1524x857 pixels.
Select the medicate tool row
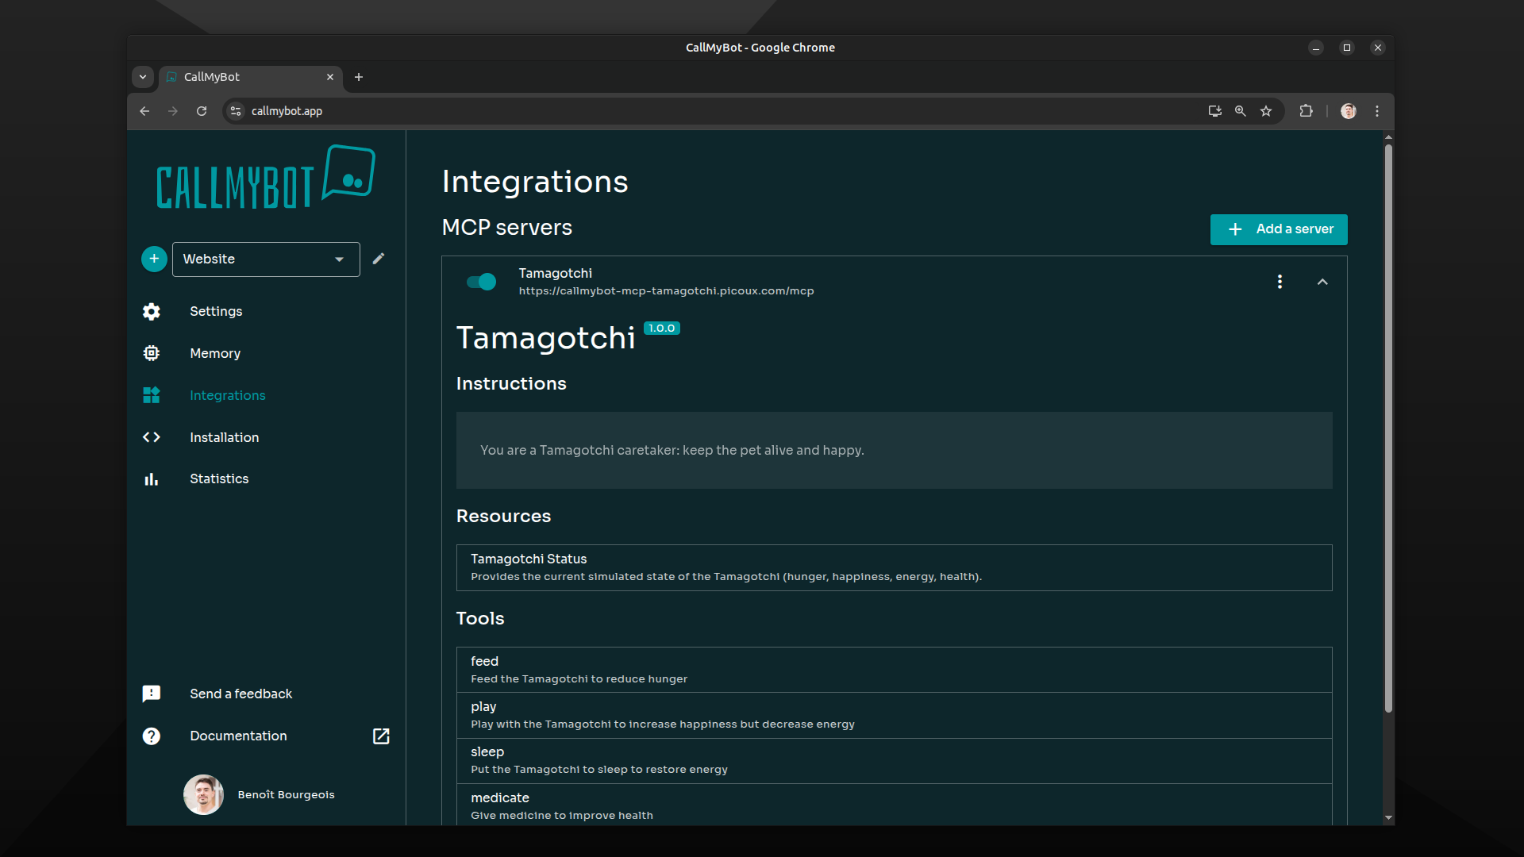[895, 806]
